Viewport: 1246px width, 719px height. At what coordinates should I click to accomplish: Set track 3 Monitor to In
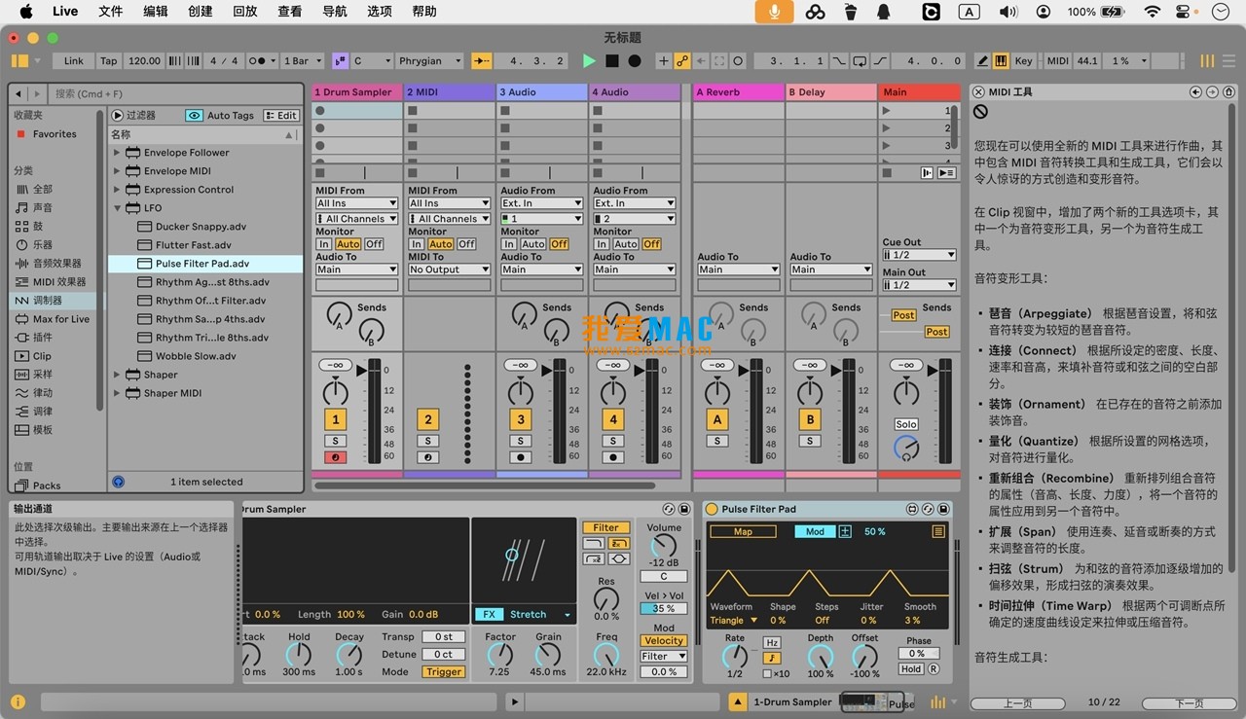point(509,244)
